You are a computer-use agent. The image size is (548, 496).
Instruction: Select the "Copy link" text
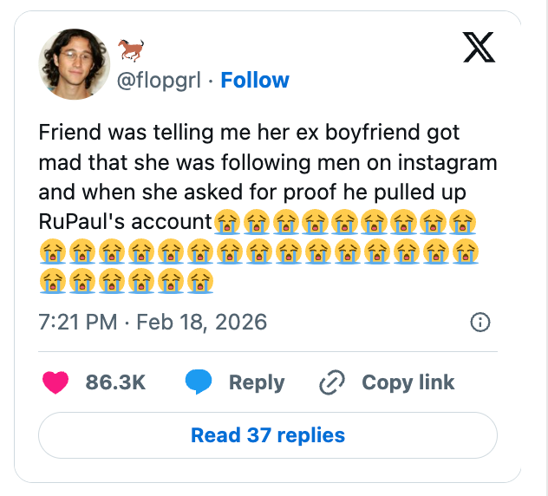408,382
